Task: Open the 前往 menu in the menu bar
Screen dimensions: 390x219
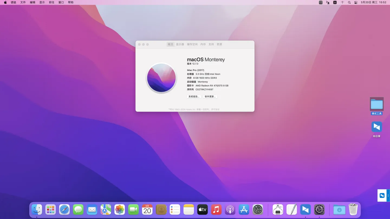Action: 52,2
